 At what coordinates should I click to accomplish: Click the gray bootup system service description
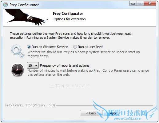tap(84, 54)
